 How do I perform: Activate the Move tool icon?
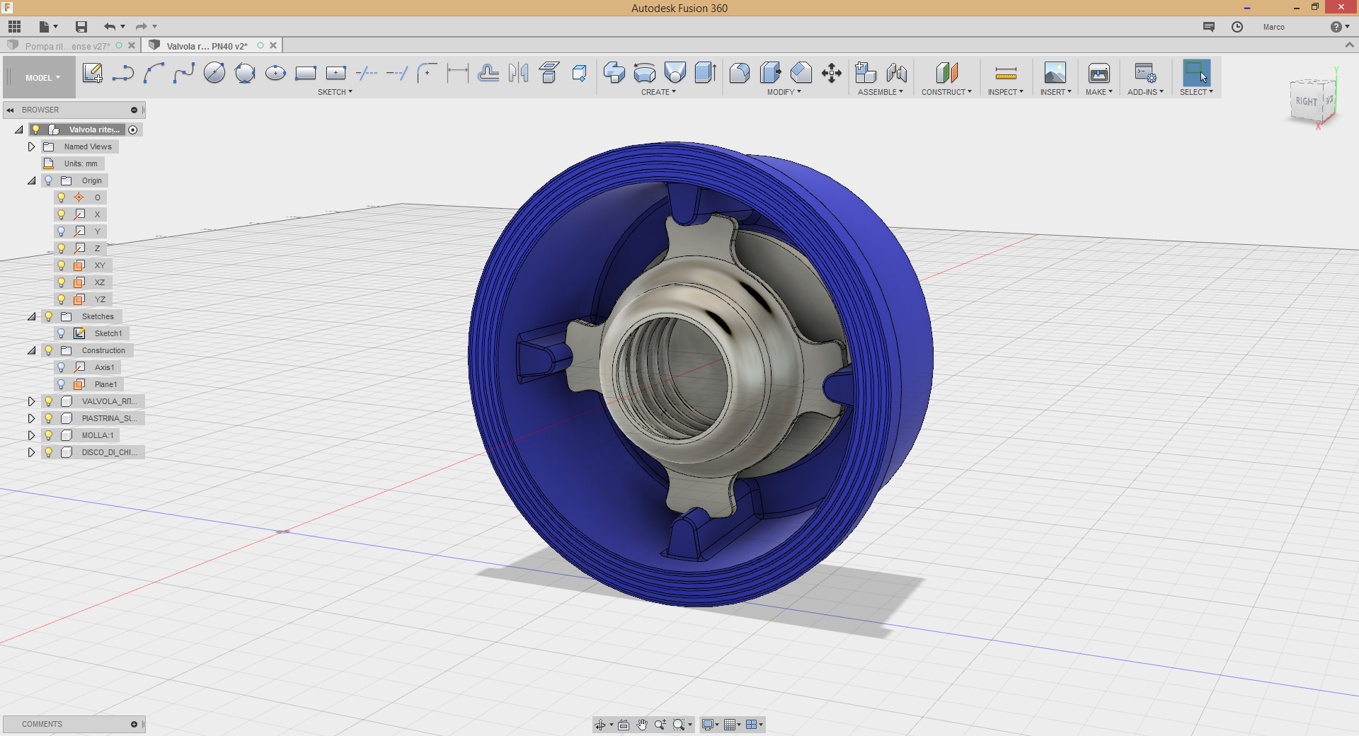(832, 73)
